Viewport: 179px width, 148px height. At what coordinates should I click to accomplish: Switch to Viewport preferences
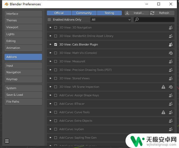pos(23,27)
